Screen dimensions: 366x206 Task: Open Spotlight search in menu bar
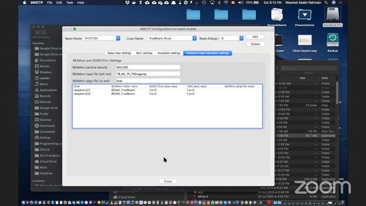click(326, 2)
